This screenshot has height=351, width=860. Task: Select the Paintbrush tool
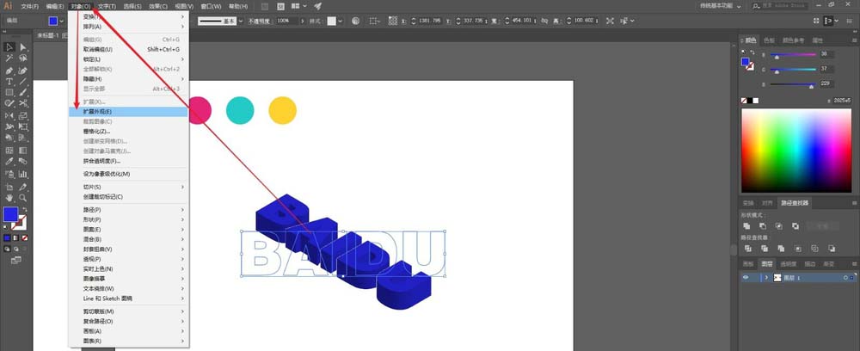tap(23, 92)
